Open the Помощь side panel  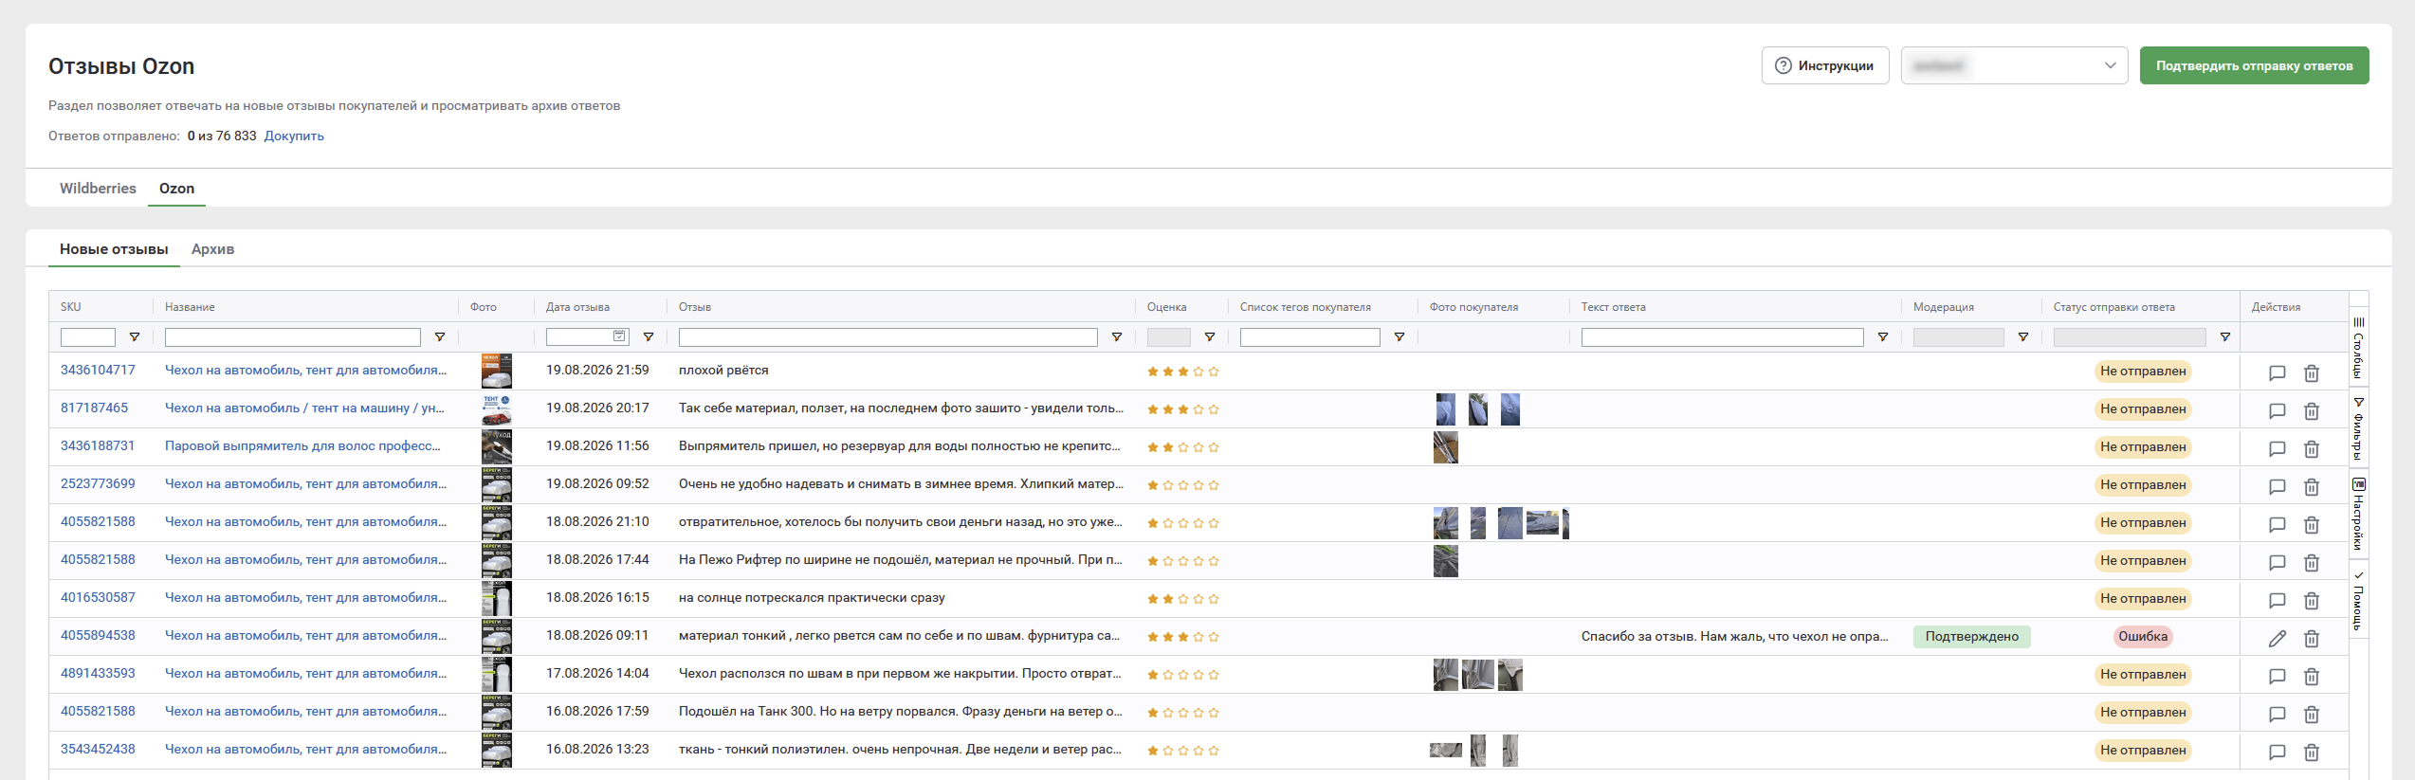2359,601
